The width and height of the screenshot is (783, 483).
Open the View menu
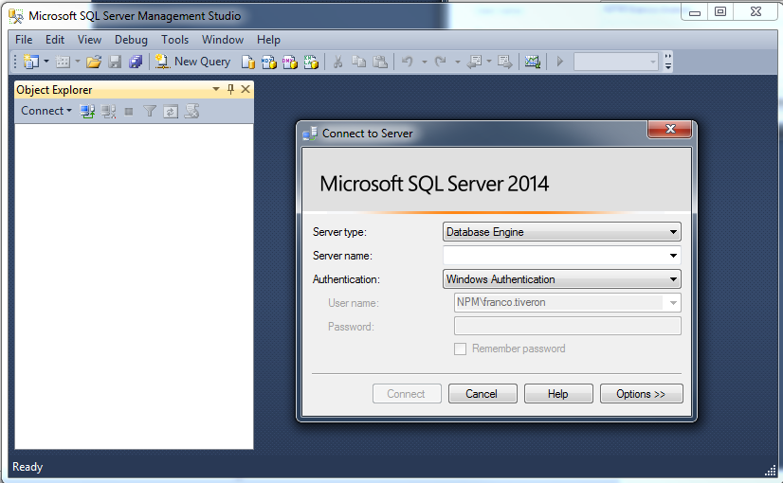[x=89, y=40]
